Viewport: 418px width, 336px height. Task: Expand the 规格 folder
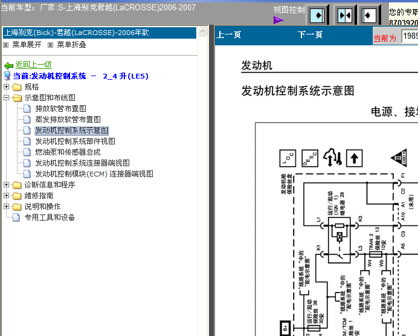(7, 86)
